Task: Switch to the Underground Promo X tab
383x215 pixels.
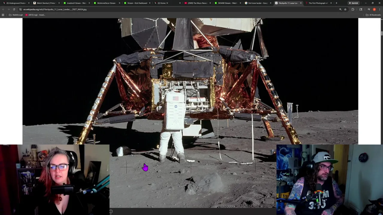Action: click(x=16, y=3)
